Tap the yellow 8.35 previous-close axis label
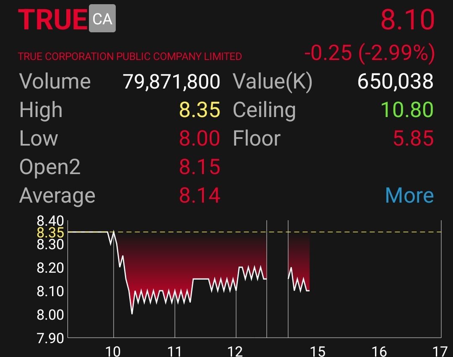Viewport: 453px width, 357px height. [x=50, y=232]
